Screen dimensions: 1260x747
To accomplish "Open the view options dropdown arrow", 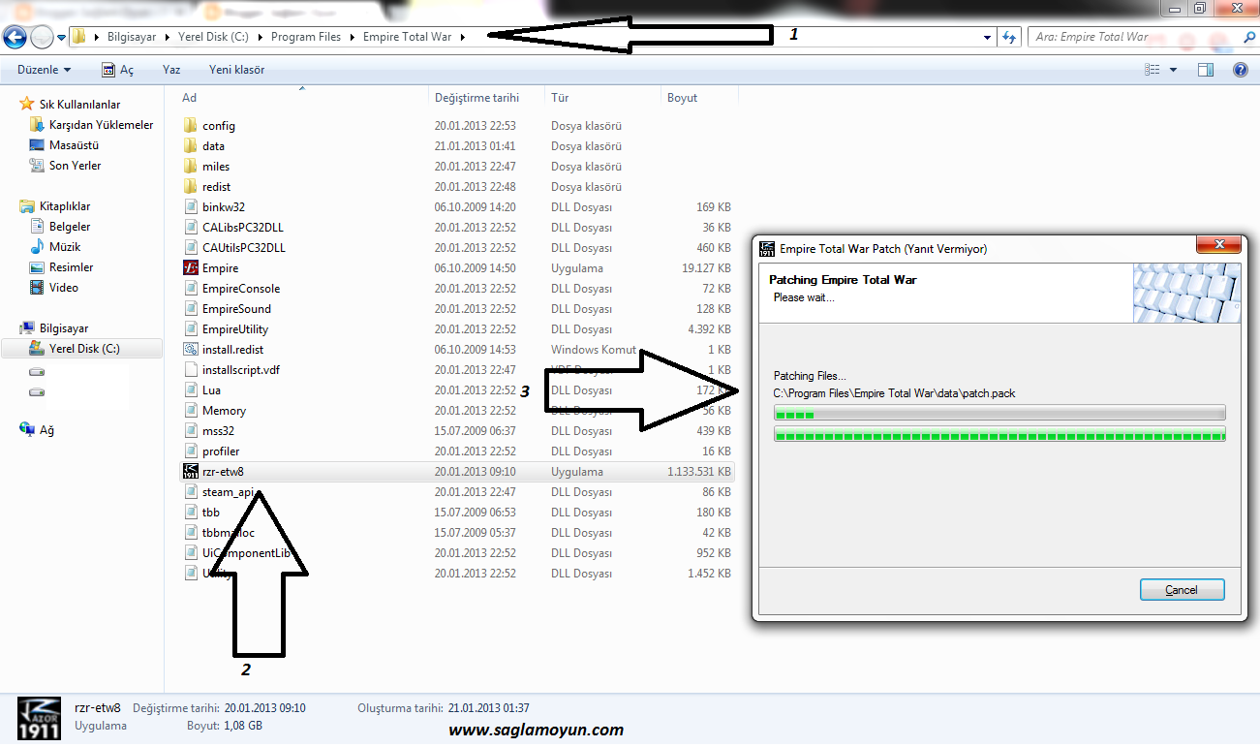I will coord(1173,70).
